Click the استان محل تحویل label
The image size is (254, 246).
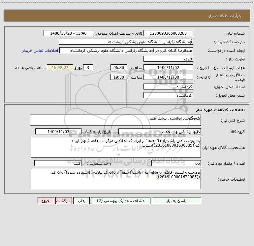coord(229,87)
